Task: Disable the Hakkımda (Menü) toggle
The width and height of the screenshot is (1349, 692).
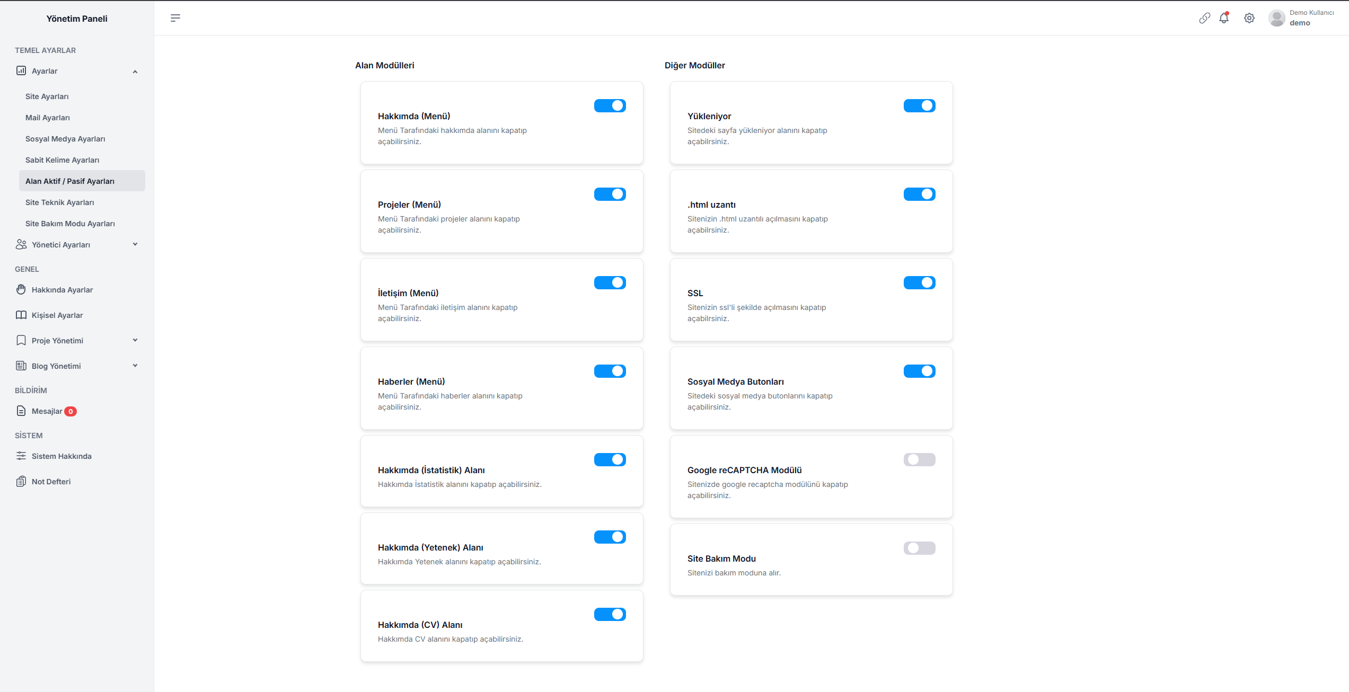Action: click(610, 105)
